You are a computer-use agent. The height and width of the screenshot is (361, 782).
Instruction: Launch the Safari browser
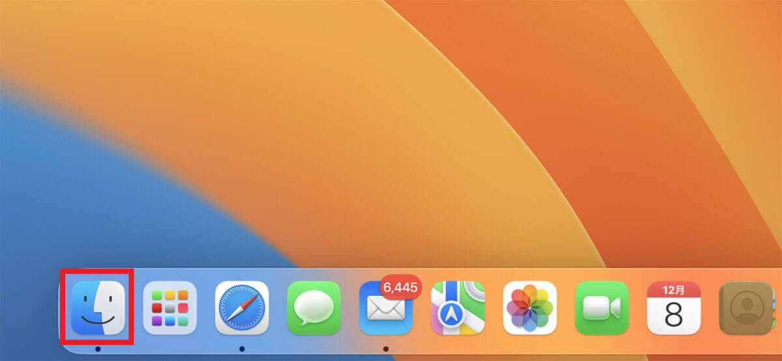242,308
